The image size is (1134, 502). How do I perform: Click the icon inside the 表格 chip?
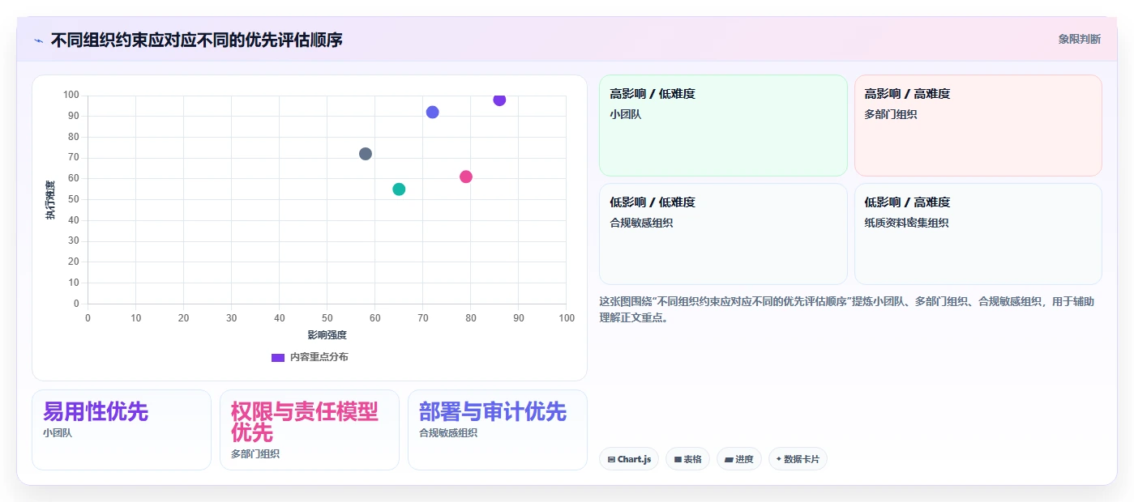point(678,459)
